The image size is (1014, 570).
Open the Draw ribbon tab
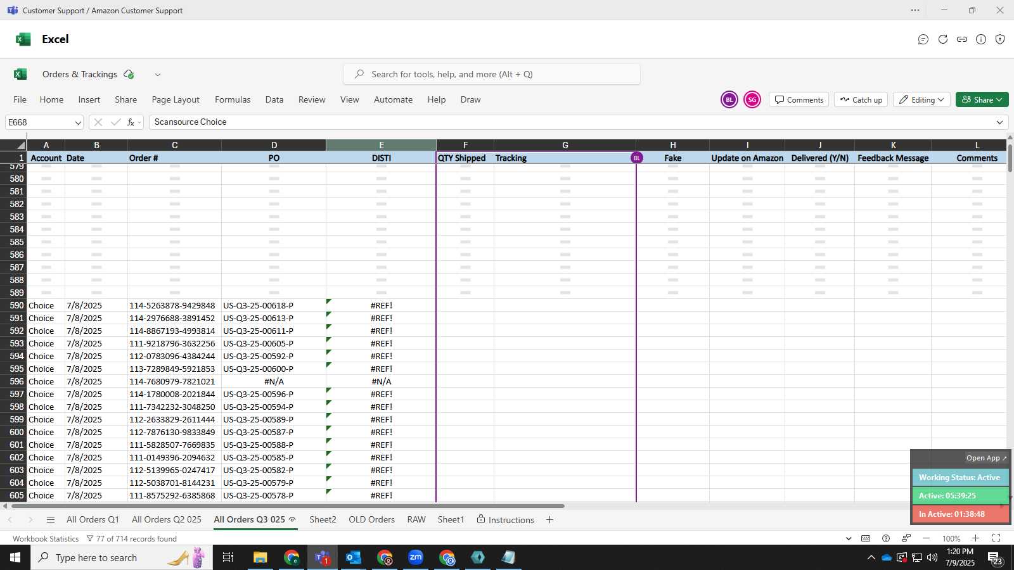pyautogui.click(x=470, y=99)
